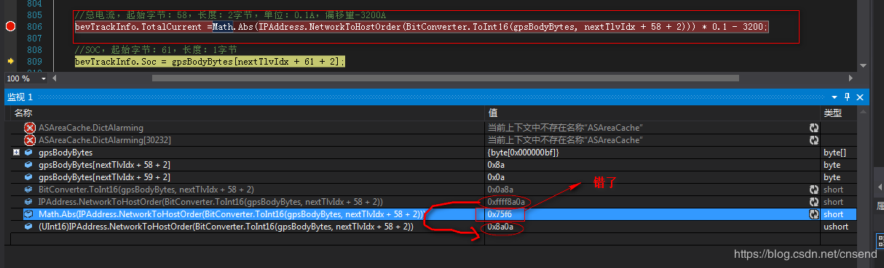Click the value {byte[0x000000bf]}
Screen dimensions: 884x268
click(x=523, y=153)
